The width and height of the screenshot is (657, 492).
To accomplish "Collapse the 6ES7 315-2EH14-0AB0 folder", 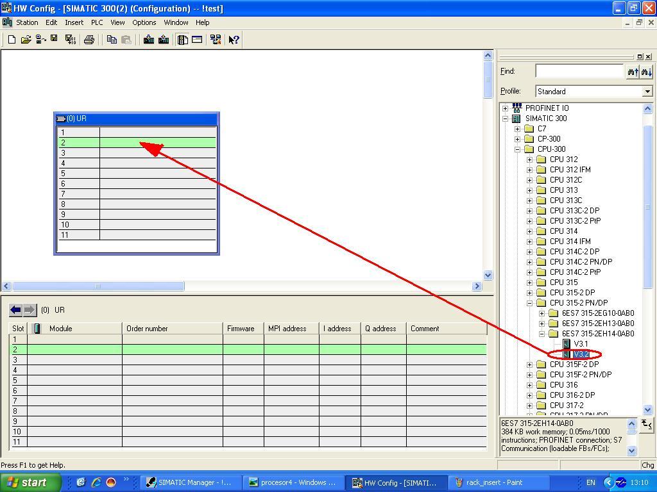I will click(542, 334).
